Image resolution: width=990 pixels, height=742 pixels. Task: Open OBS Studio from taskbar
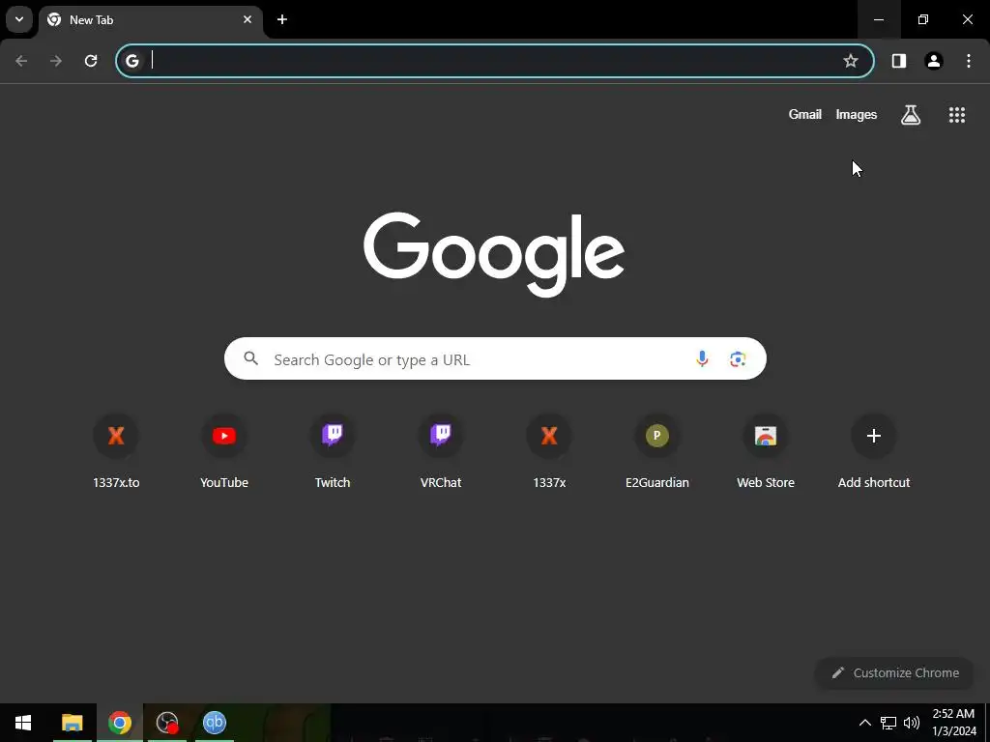coord(167,723)
